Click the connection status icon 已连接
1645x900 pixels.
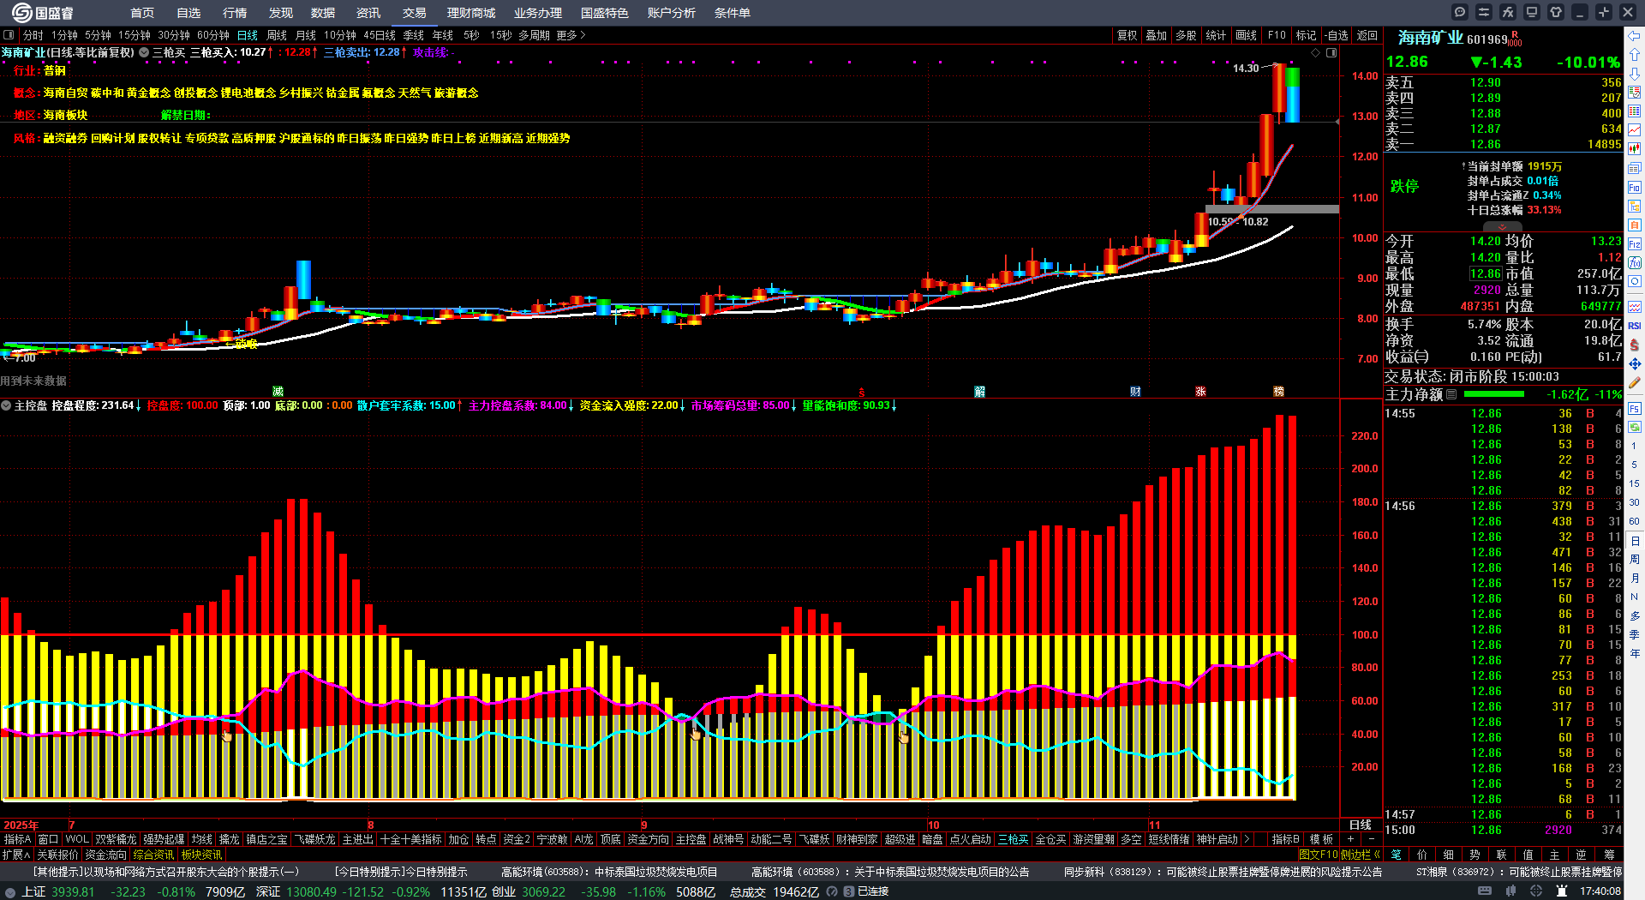coord(849,891)
